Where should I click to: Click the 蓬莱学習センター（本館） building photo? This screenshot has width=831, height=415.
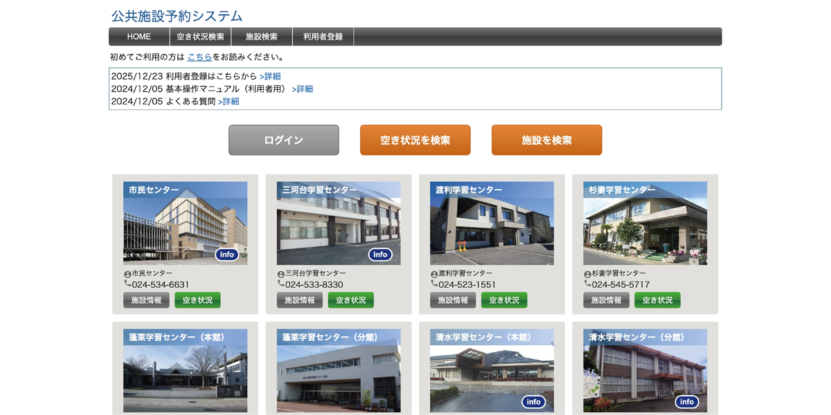[x=185, y=371]
